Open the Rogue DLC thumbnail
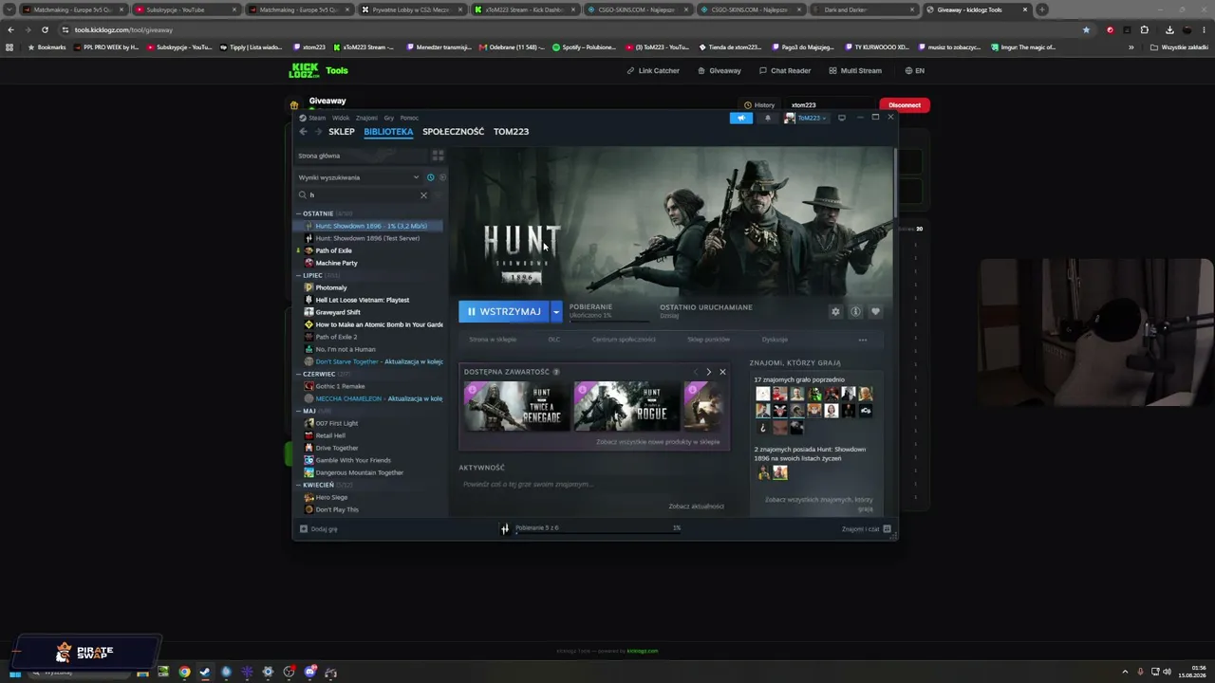Screen dimensions: 1215x683 [627, 406]
